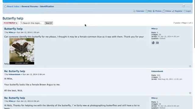Open hideandseek profile link in sidebar
Image resolution: width=195 pixels, height=109 pixels.
[x=157, y=71]
